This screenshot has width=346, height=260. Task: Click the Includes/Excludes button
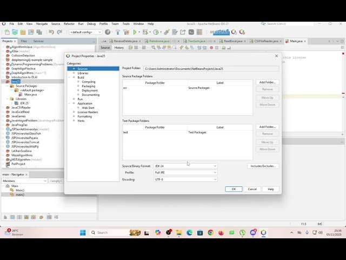click(x=263, y=166)
